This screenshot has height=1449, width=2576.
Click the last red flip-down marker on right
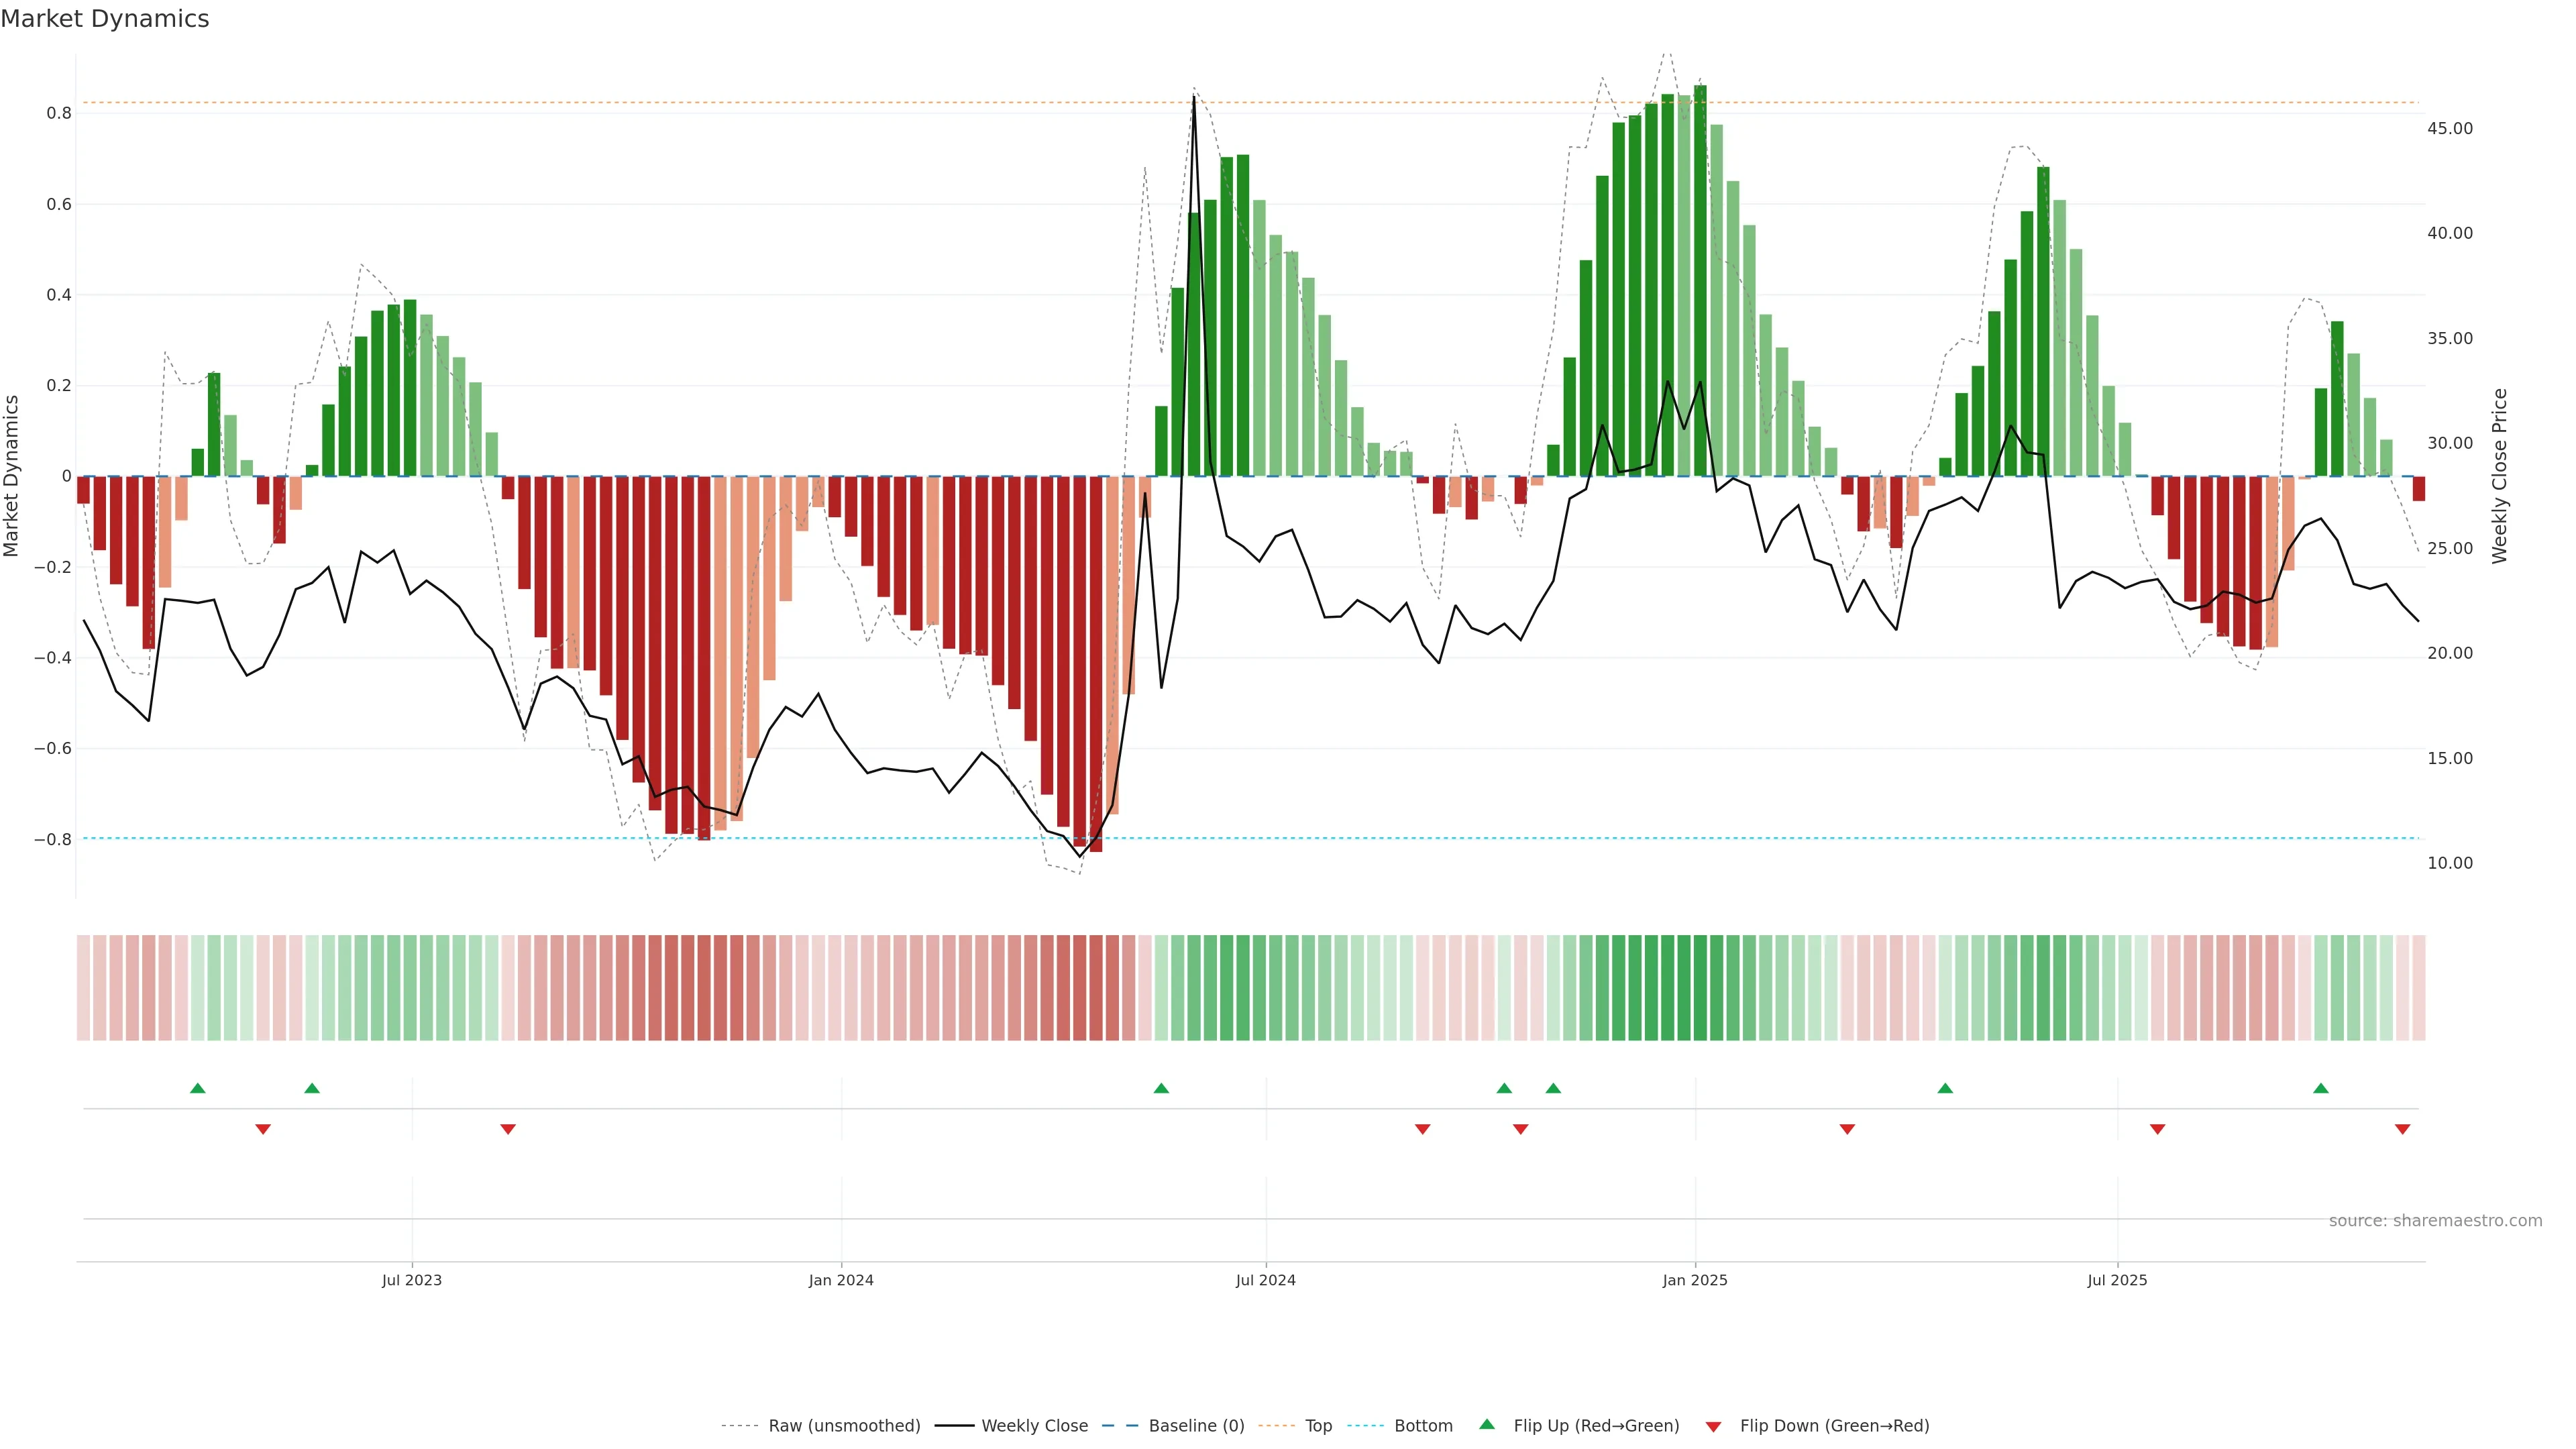click(x=2402, y=1129)
